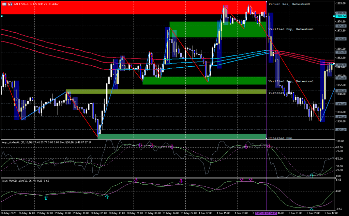Click the cyan up arrow in the stochastic panel

click(311, 176)
